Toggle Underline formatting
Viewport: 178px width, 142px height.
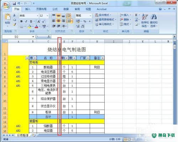(31, 21)
